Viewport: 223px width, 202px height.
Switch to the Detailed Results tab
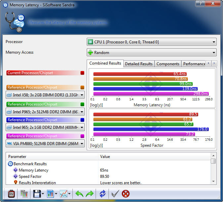139,64
